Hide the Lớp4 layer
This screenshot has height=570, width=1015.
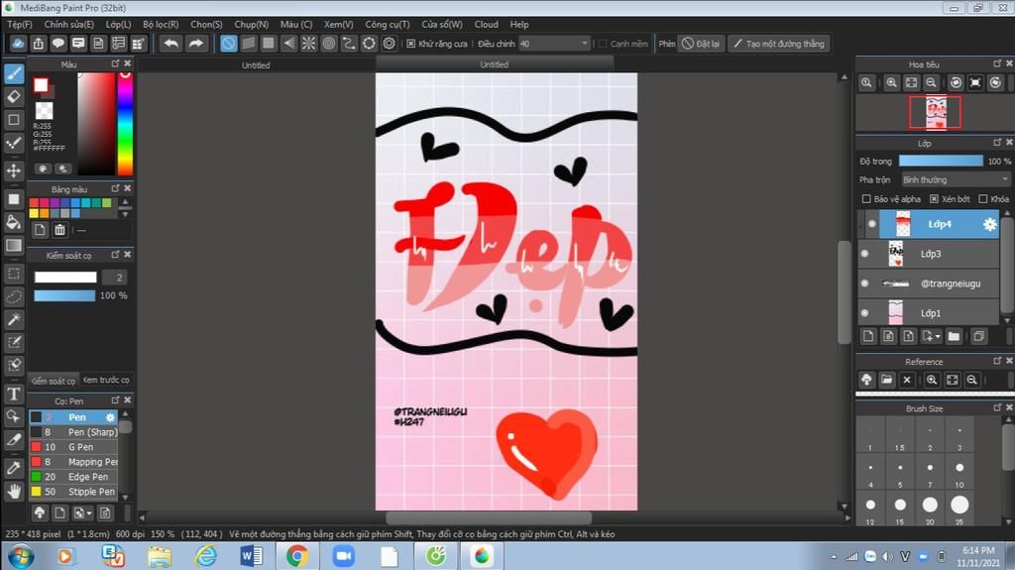tap(872, 224)
